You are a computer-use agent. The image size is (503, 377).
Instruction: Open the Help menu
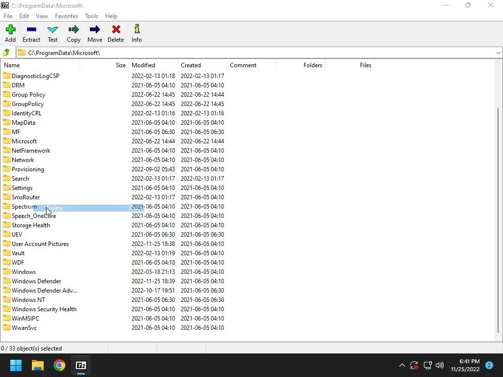point(111,16)
